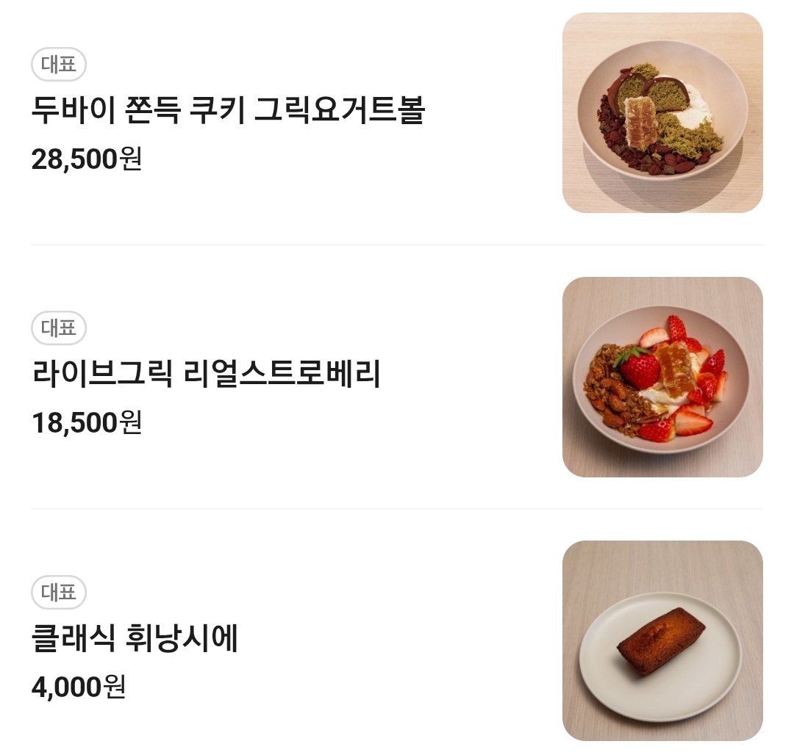The width and height of the screenshot is (794, 755).
Task: Click the financier cake on the plate
Action: (x=661, y=640)
